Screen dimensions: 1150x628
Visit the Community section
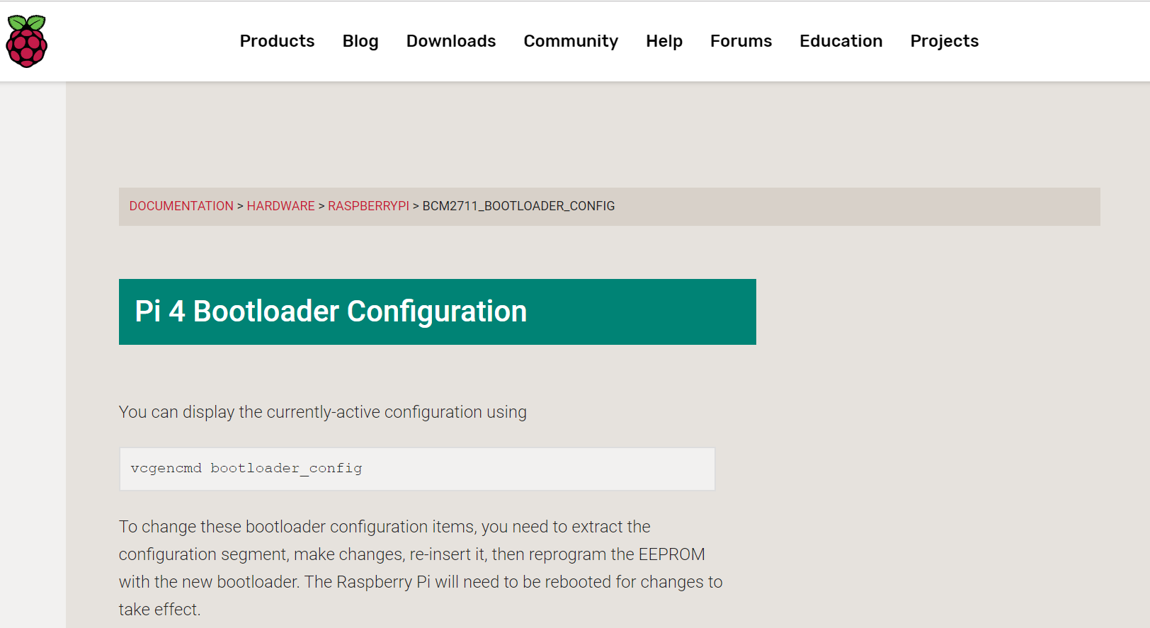click(x=571, y=41)
